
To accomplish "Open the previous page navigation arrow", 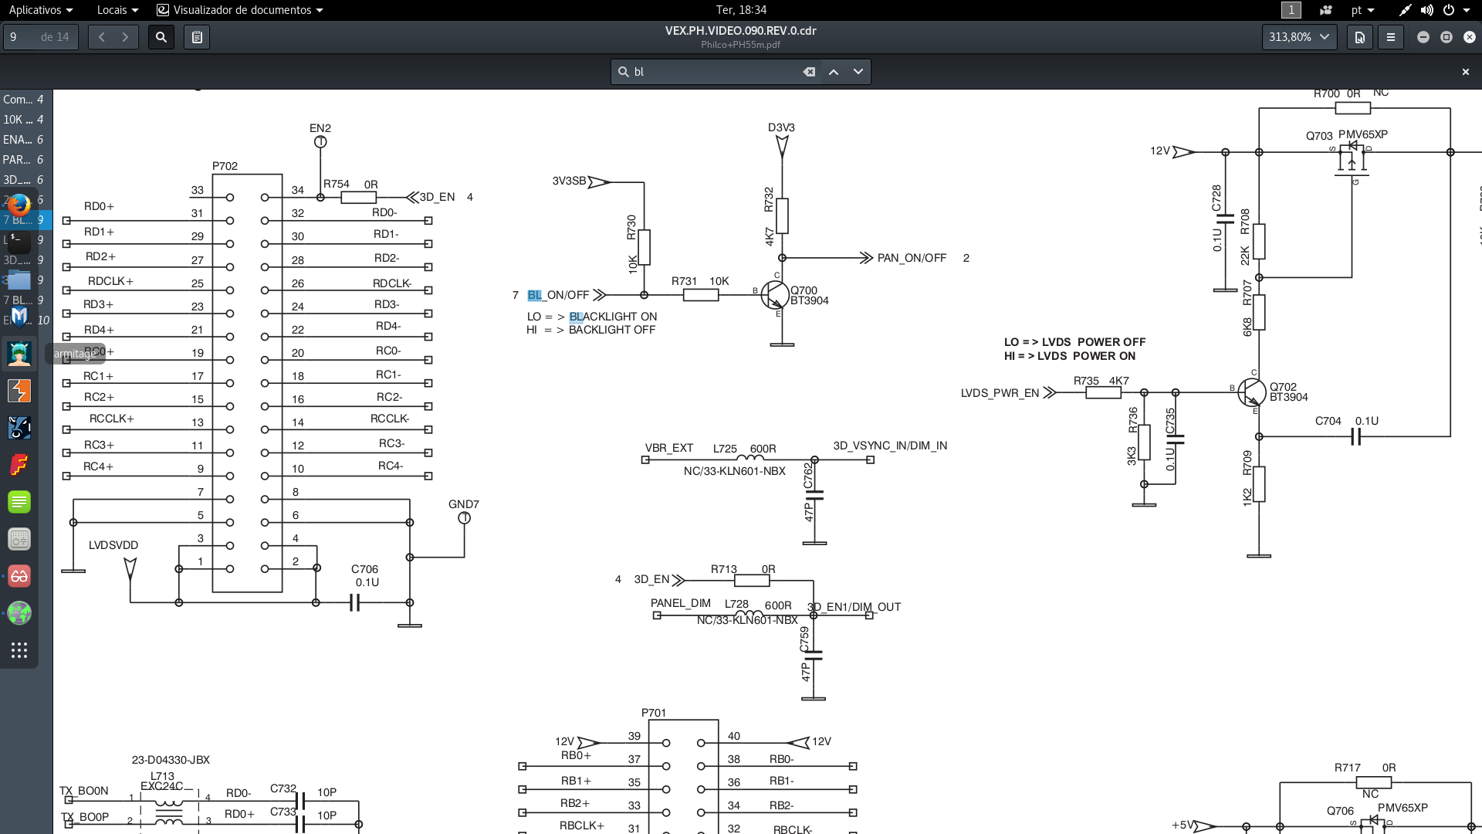I will 101,38.
